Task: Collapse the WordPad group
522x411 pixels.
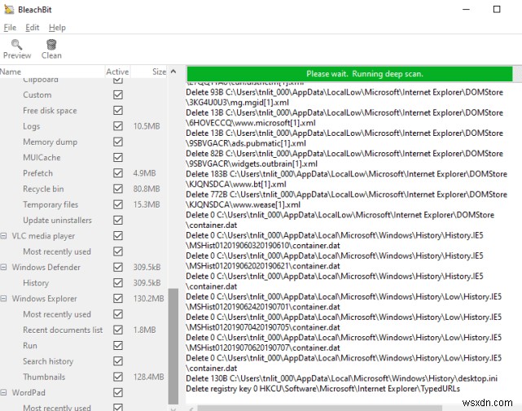Action: pos(3,393)
